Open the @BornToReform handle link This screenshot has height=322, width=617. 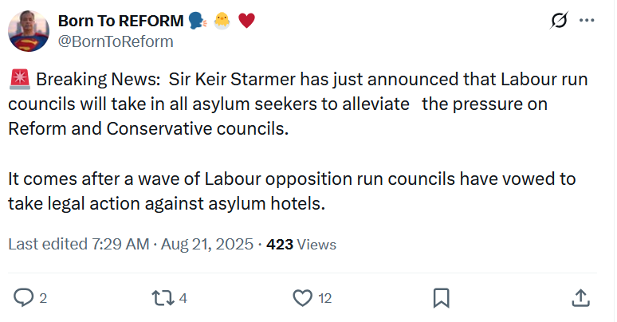[116, 41]
